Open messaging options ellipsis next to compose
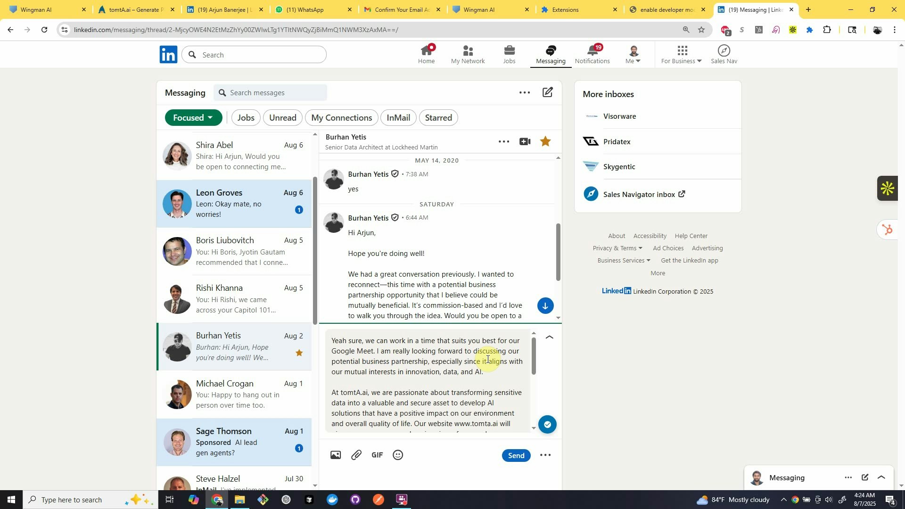This screenshot has width=905, height=509. tap(525, 93)
